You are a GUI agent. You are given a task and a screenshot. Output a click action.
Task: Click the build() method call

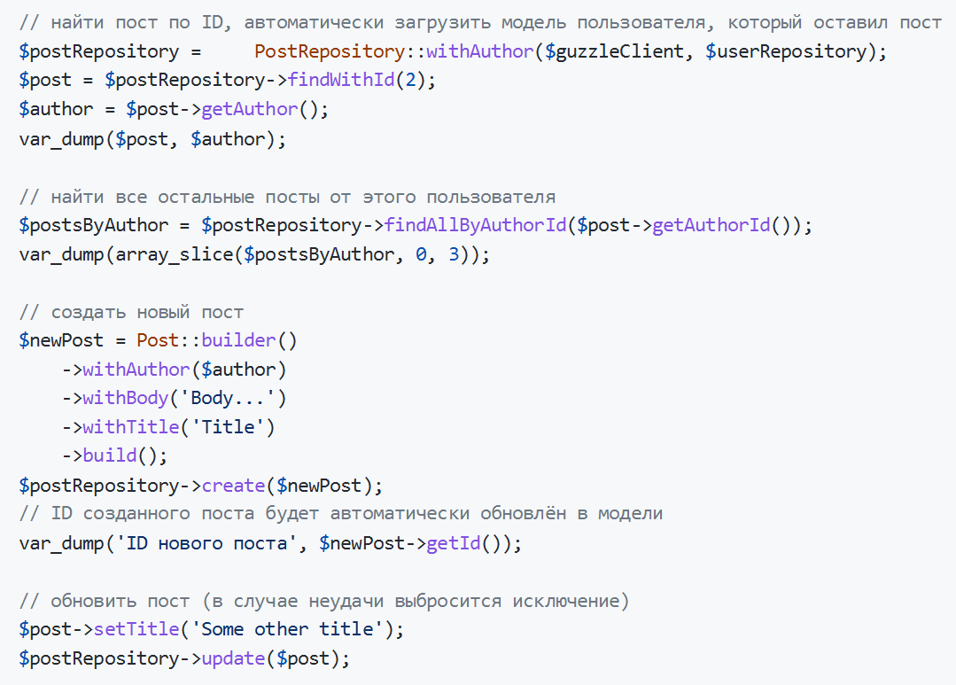[110, 456]
